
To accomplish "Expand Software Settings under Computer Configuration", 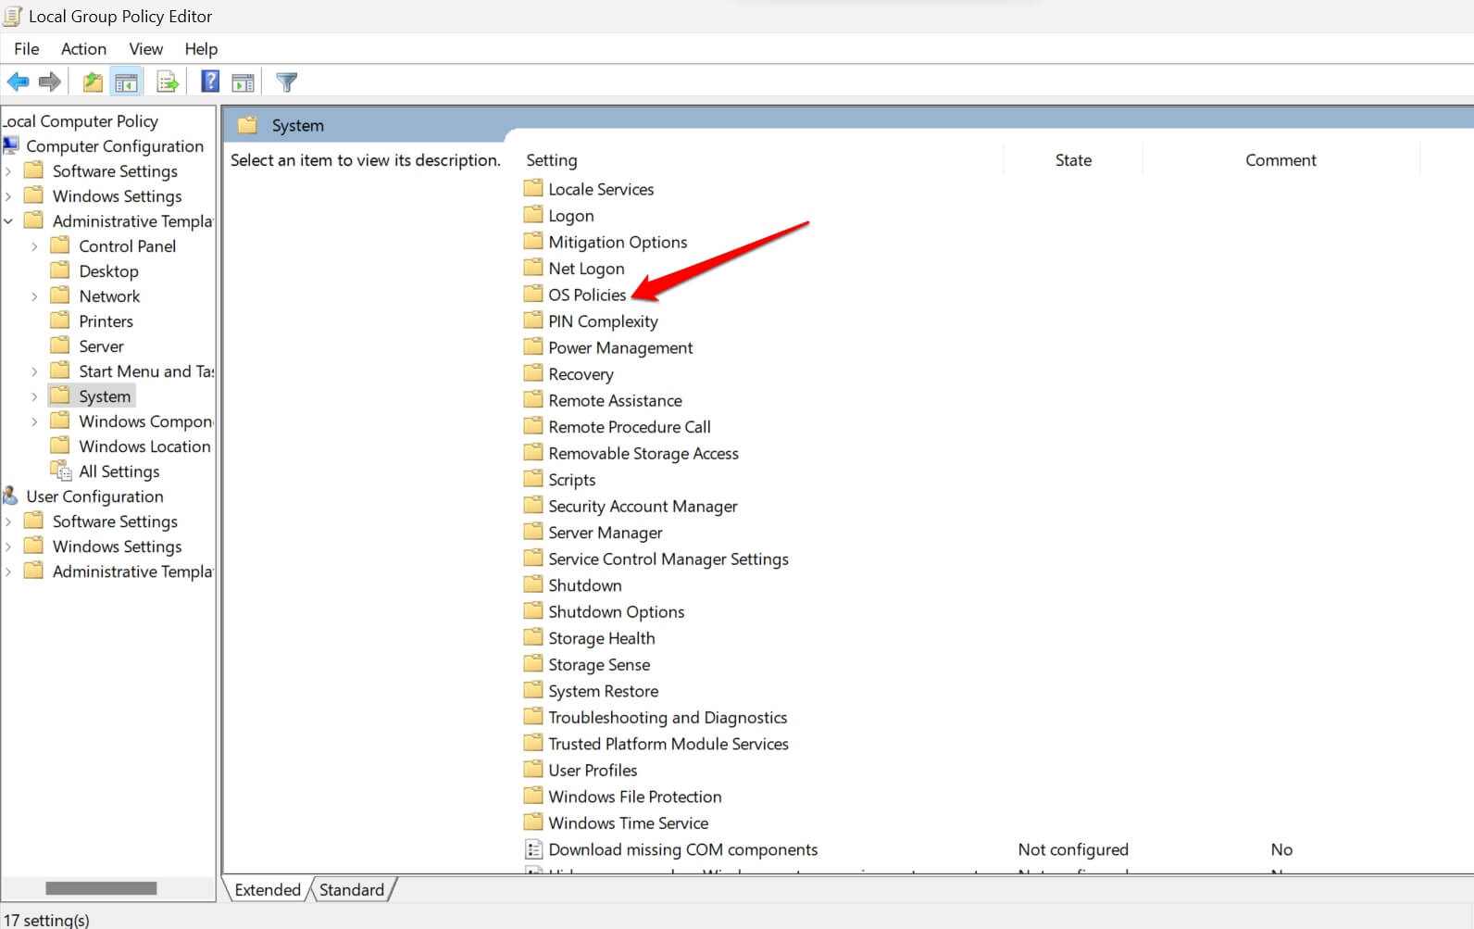I will pos(8,170).
